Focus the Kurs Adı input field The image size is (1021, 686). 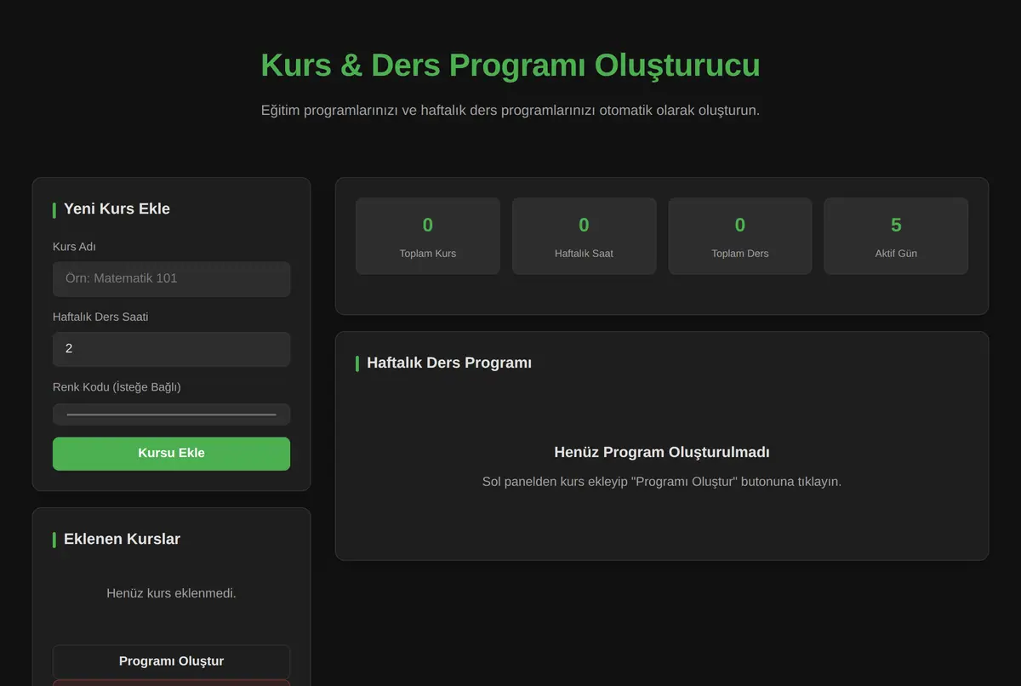pos(171,279)
